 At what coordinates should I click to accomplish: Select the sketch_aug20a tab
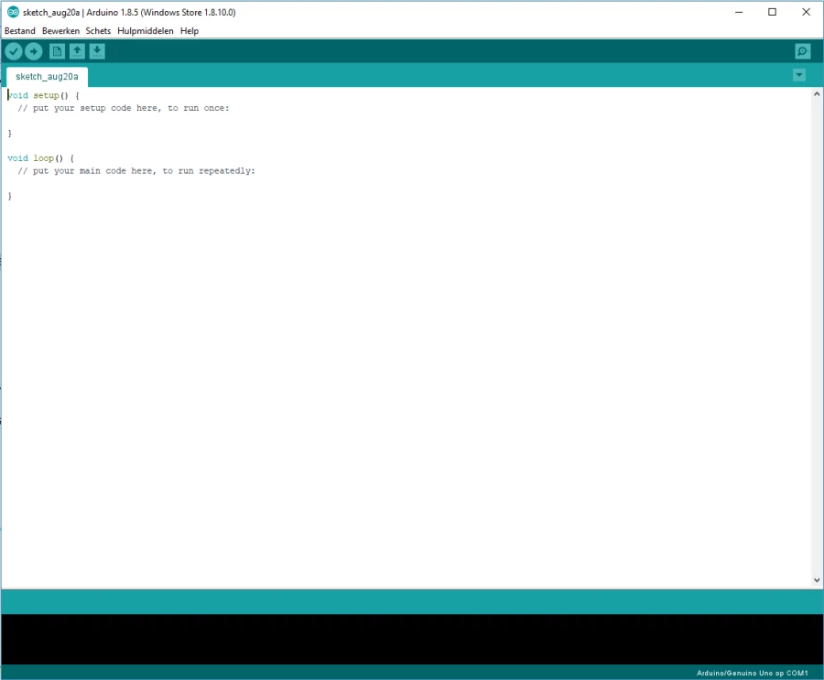(47, 76)
